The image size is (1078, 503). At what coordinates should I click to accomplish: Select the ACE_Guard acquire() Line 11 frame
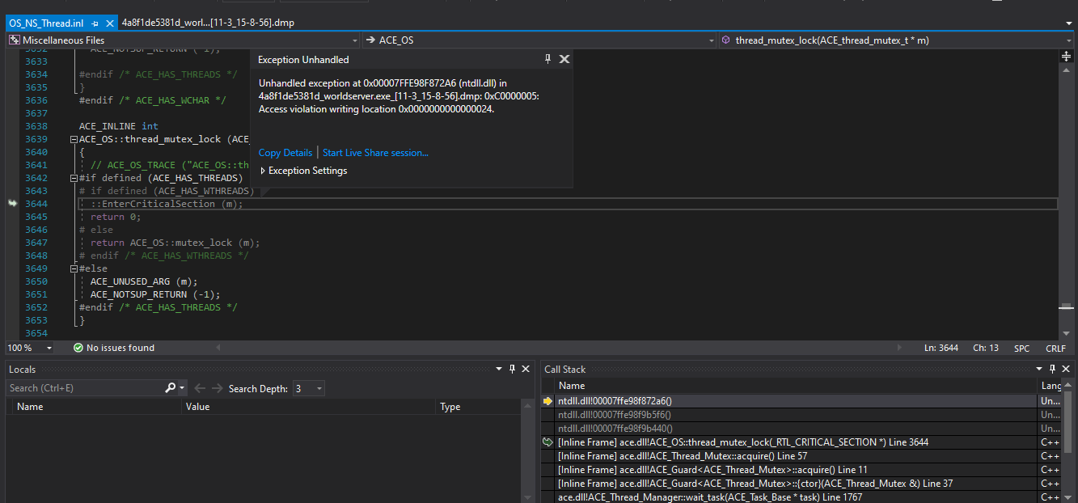[797, 469]
